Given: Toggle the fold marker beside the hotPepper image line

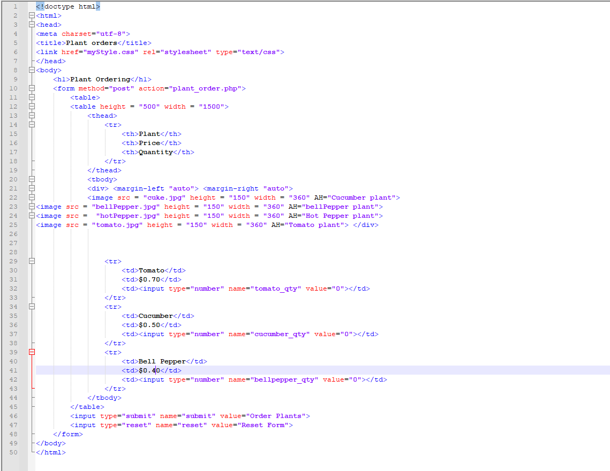Looking at the screenshot, I should coord(32,215).
